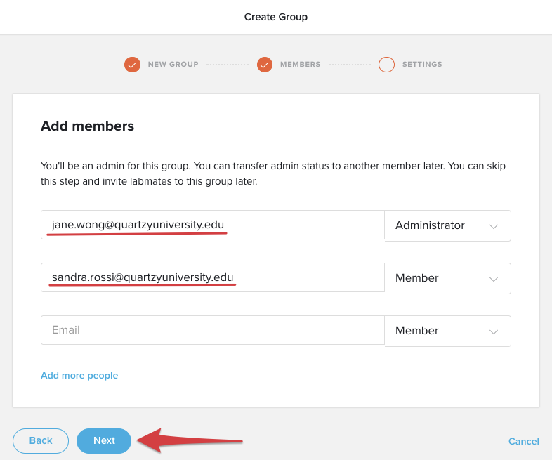Select the MEMBERS step label
Viewport: 552px width, 460px height.
pos(301,65)
